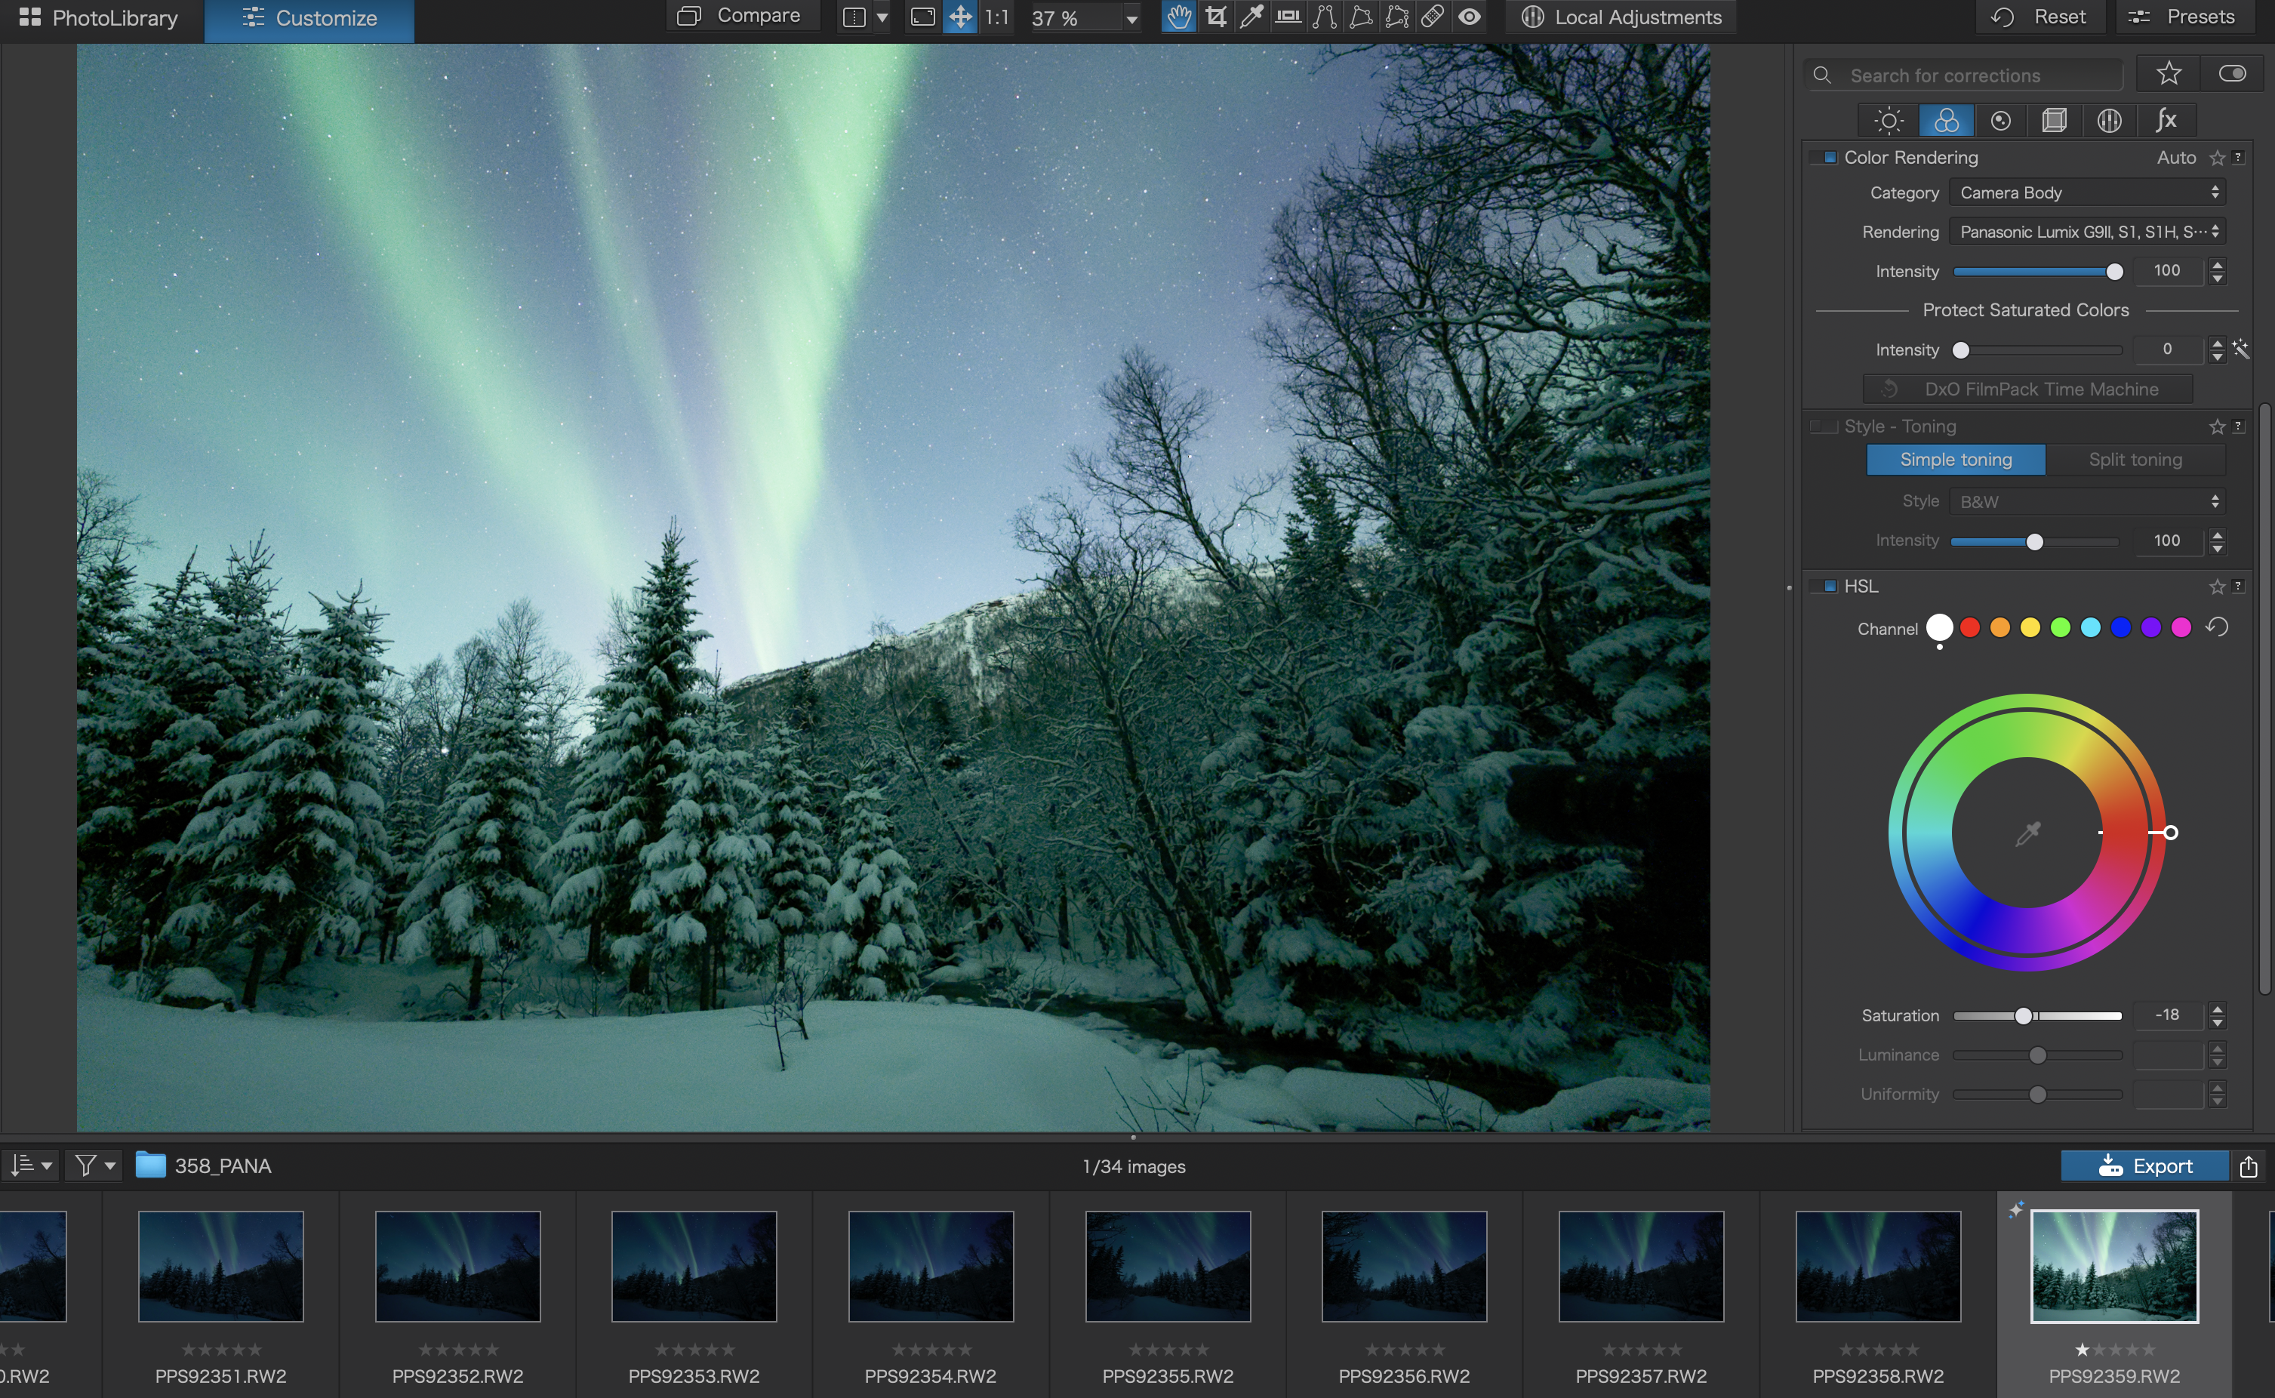This screenshot has width=2275, height=1398.
Task: Select the orange HSL channel
Action: [1999, 628]
